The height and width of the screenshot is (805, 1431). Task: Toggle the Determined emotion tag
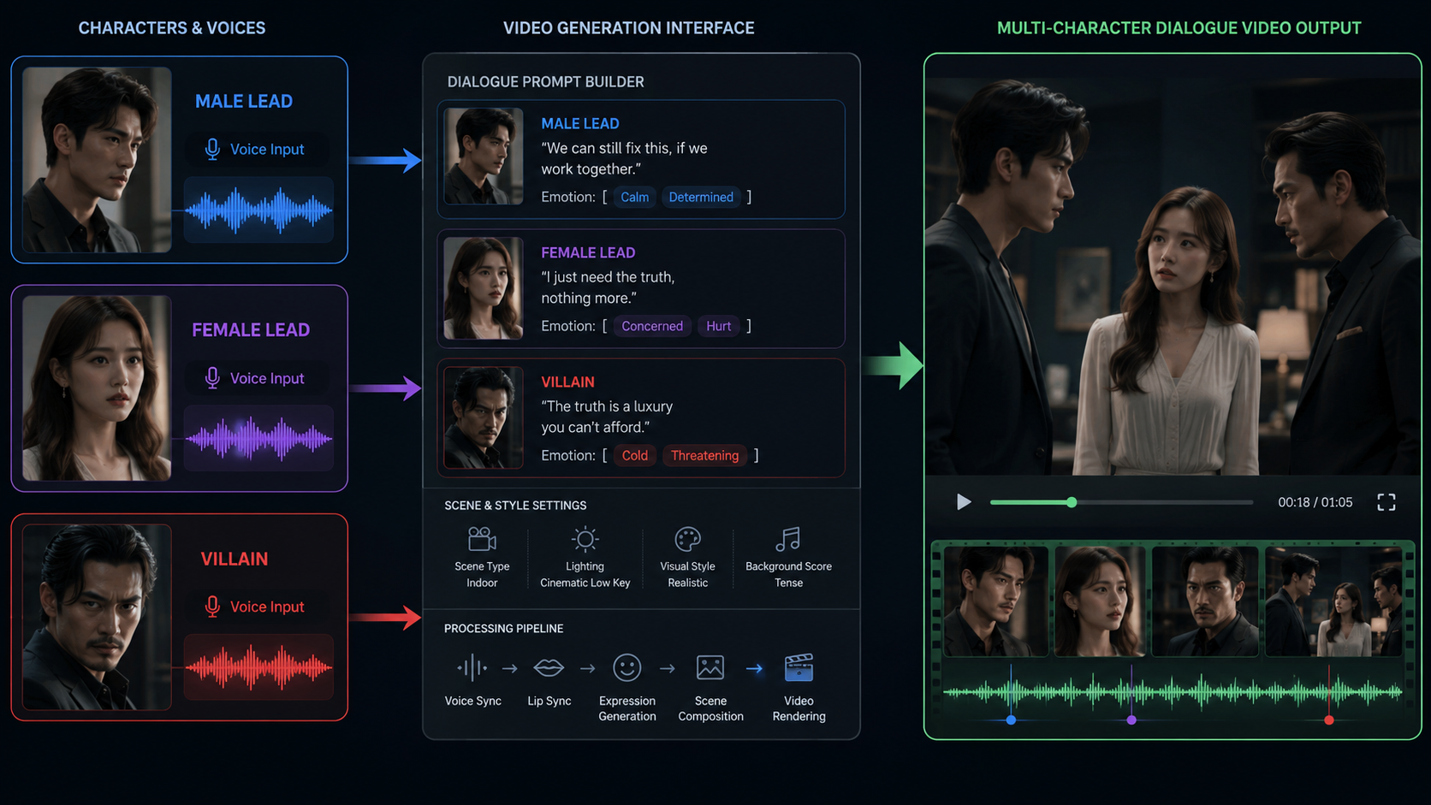pyautogui.click(x=701, y=197)
